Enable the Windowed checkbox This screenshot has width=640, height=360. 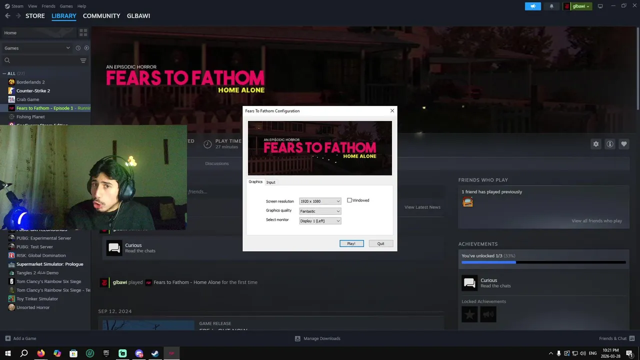click(349, 200)
